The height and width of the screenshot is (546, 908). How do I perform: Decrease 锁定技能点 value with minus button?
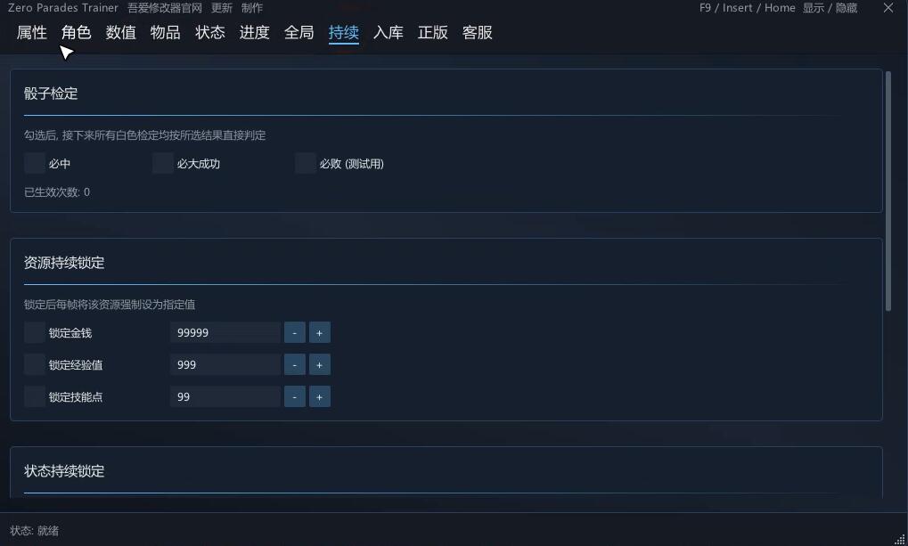(x=295, y=396)
